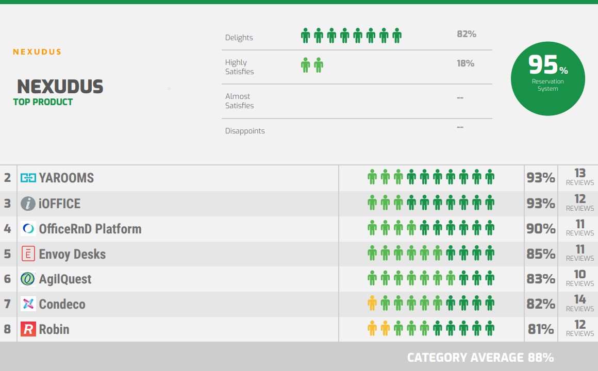Screen dimensions: 598x371
Task: Click the iOFFICE info logo icon
Action: (28, 204)
